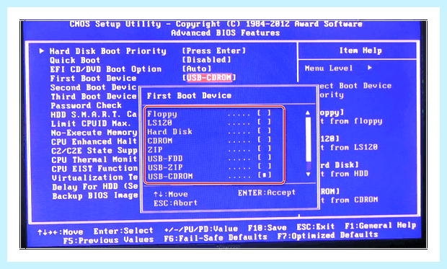Select the Password Check setting
The image size is (447, 269).
[86, 105]
